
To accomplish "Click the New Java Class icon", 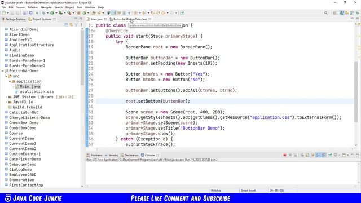I will [85, 13].
